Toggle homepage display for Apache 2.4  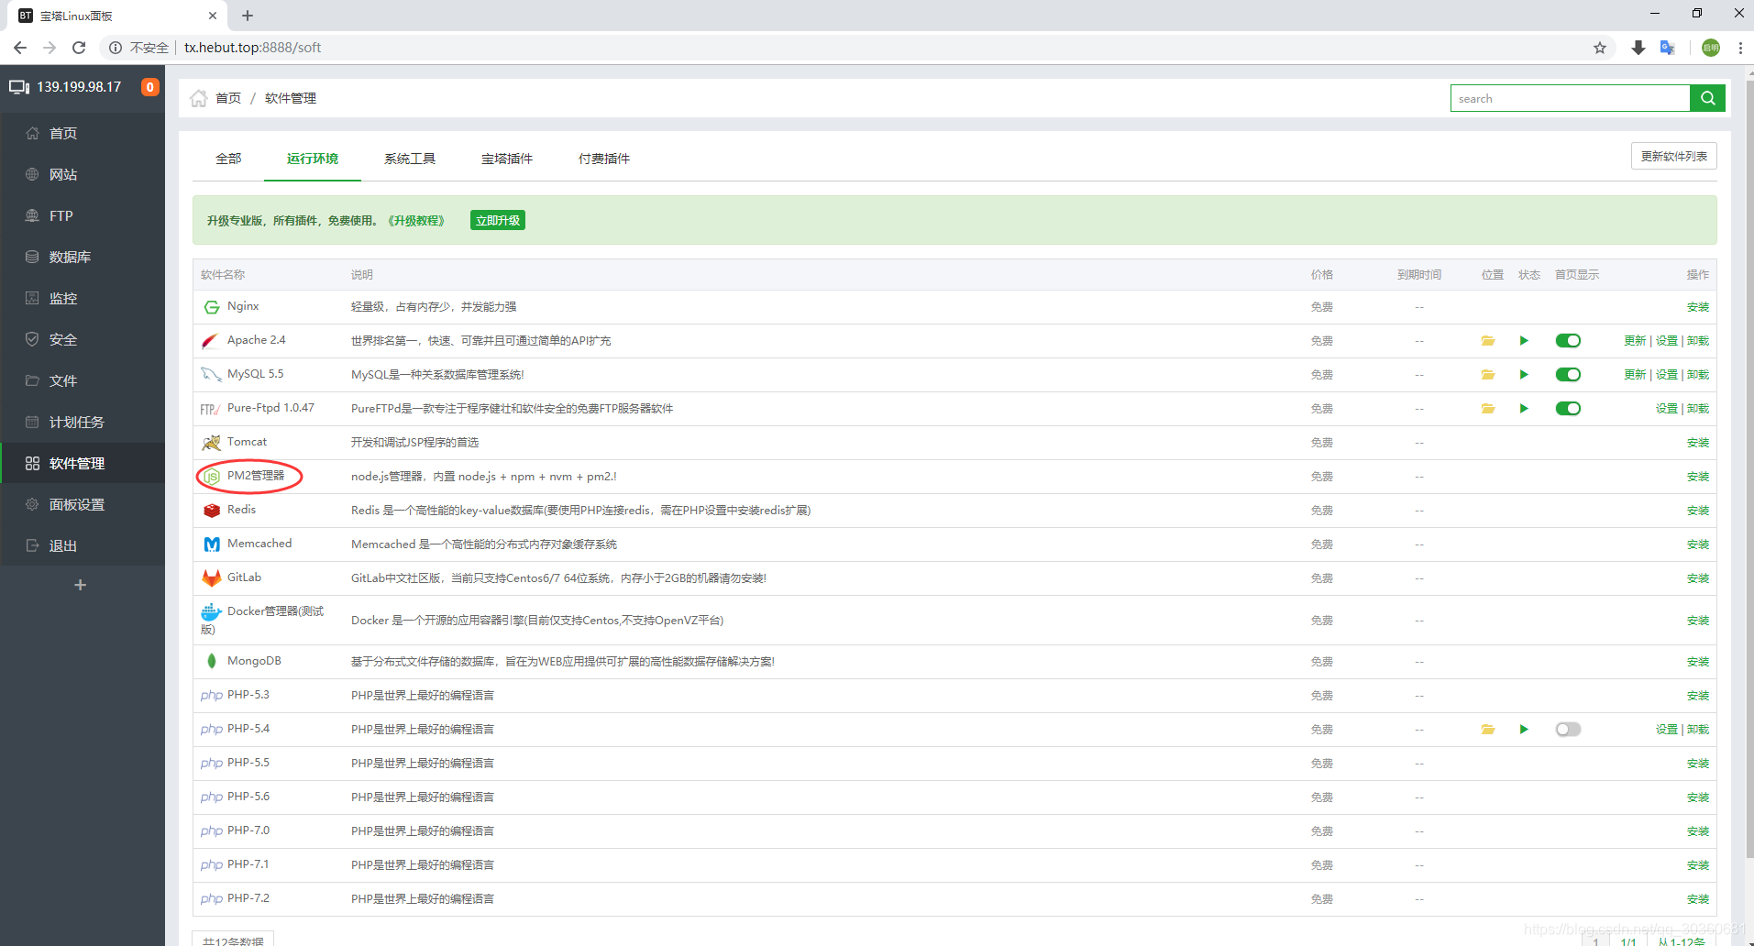(x=1568, y=341)
